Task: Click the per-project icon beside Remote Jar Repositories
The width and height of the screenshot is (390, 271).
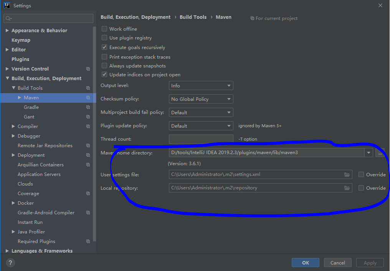Action: 88,146
